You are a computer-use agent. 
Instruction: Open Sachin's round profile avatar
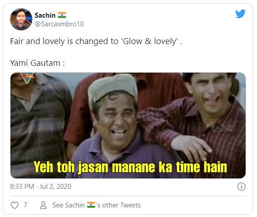coord(21,19)
